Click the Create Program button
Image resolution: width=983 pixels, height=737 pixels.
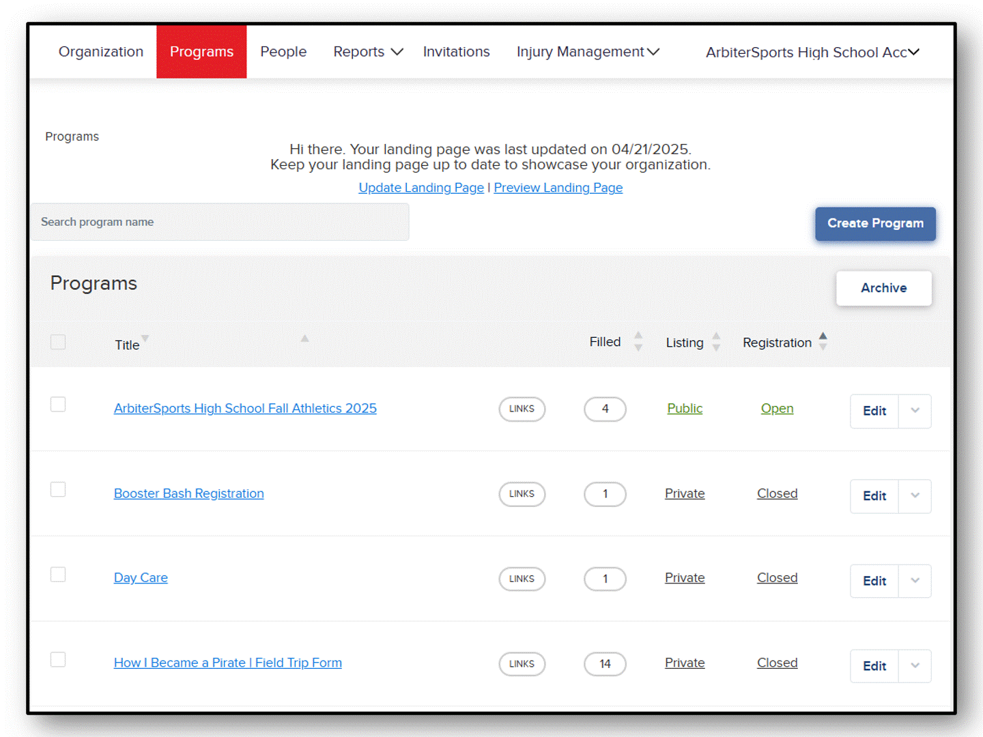click(x=875, y=224)
